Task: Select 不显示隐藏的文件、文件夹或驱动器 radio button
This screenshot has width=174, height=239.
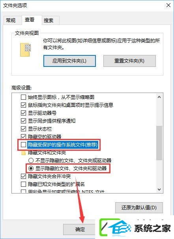Action: [x=31, y=160]
